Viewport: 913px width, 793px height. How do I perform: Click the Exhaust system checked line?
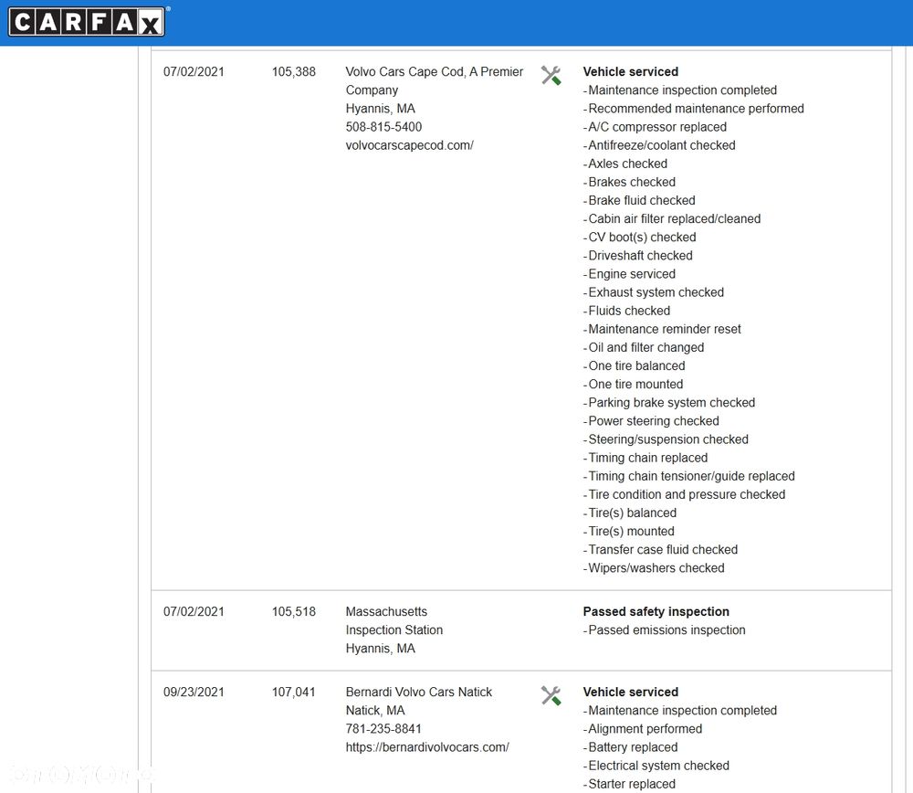click(x=654, y=292)
